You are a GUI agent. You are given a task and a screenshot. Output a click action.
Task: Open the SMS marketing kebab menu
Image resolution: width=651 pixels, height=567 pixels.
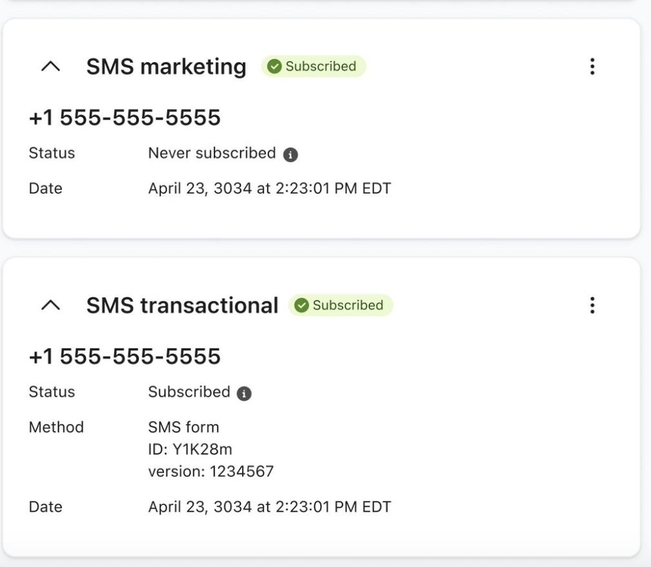pyautogui.click(x=592, y=67)
